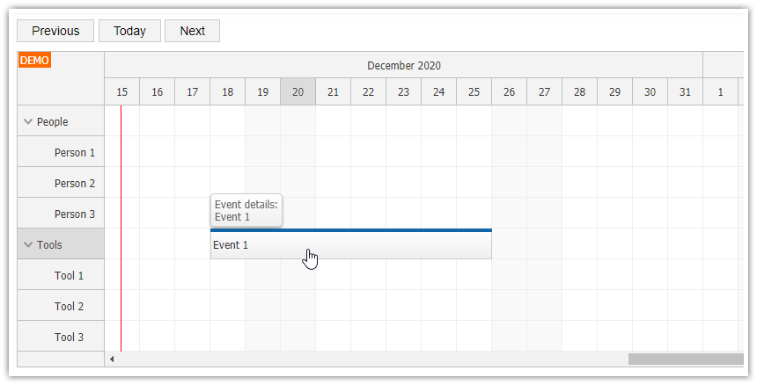Image resolution: width=757 pixels, height=385 pixels.
Task: Jump to Today
Action: 129,31
